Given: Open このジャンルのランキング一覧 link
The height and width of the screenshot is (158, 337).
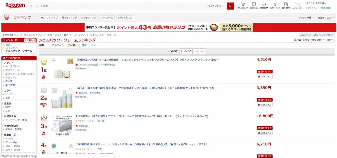Looking at the screenshot, I should (x=317, y=35).
